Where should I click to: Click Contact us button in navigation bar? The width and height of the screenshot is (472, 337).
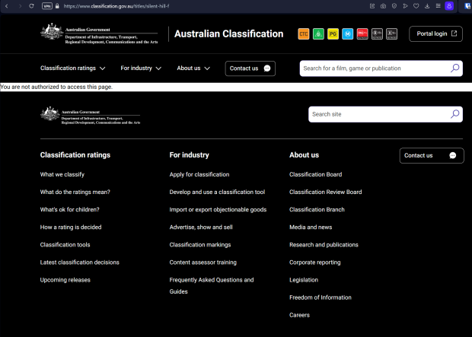pyautogui.click(x=250, y=68)
